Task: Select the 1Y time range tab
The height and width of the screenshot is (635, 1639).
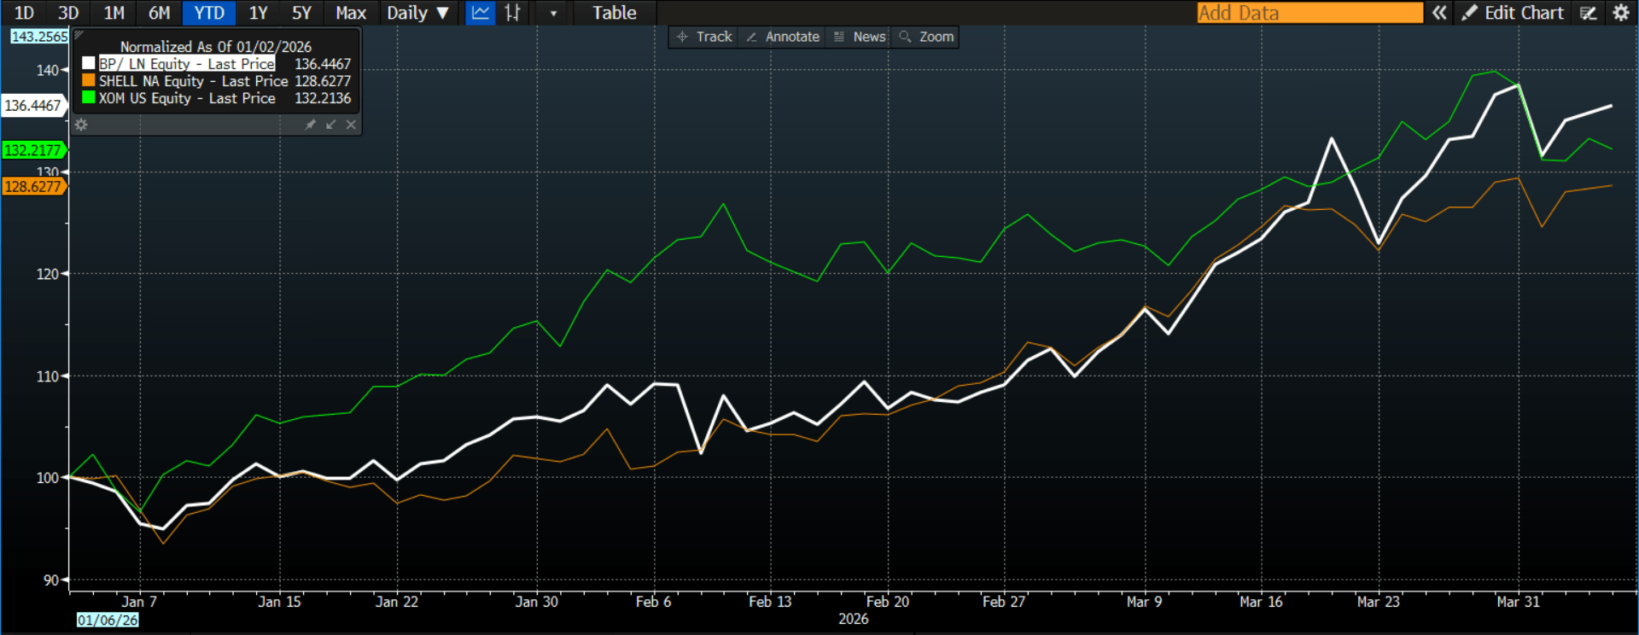Action: (x=258, y=13)
